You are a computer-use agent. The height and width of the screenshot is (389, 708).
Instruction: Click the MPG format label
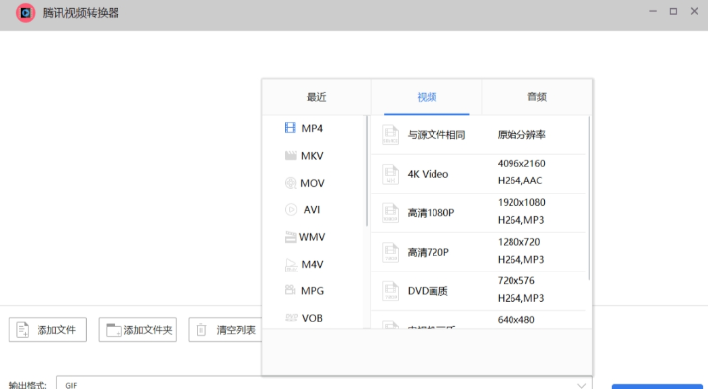(312, 291)
